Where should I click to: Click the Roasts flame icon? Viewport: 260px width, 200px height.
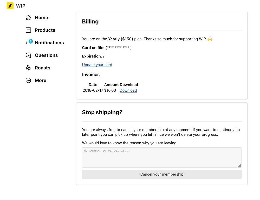click(28, 68)
